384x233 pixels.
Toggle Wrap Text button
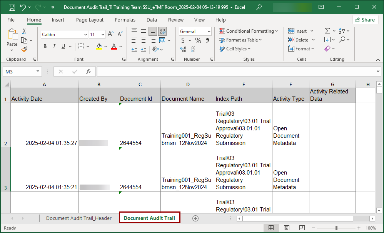(162, 31)
